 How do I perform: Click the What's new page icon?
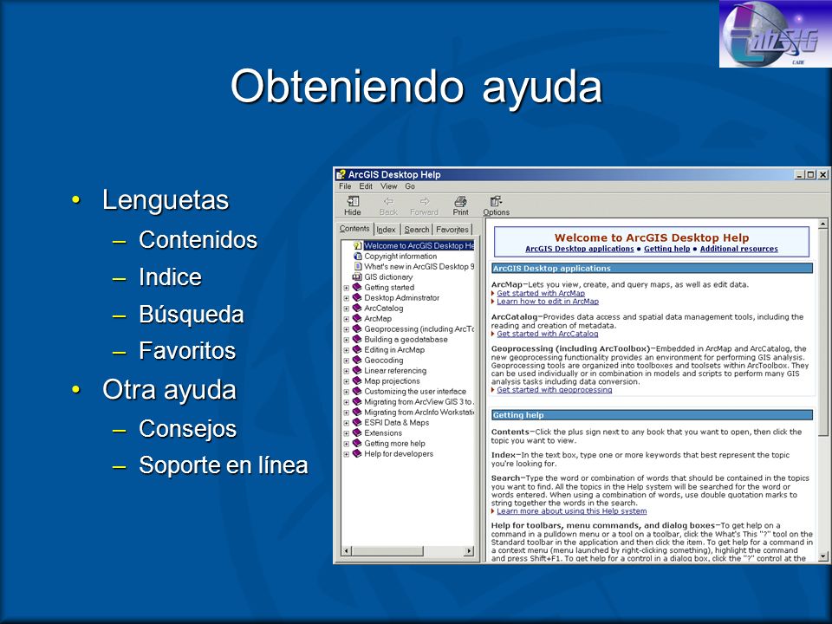[357, 267]
